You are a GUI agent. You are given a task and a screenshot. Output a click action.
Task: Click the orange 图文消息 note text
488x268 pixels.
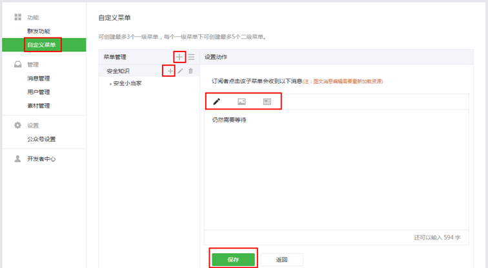pos(343,81)
